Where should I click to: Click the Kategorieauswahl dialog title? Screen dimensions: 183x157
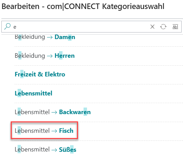click(83, 6)
